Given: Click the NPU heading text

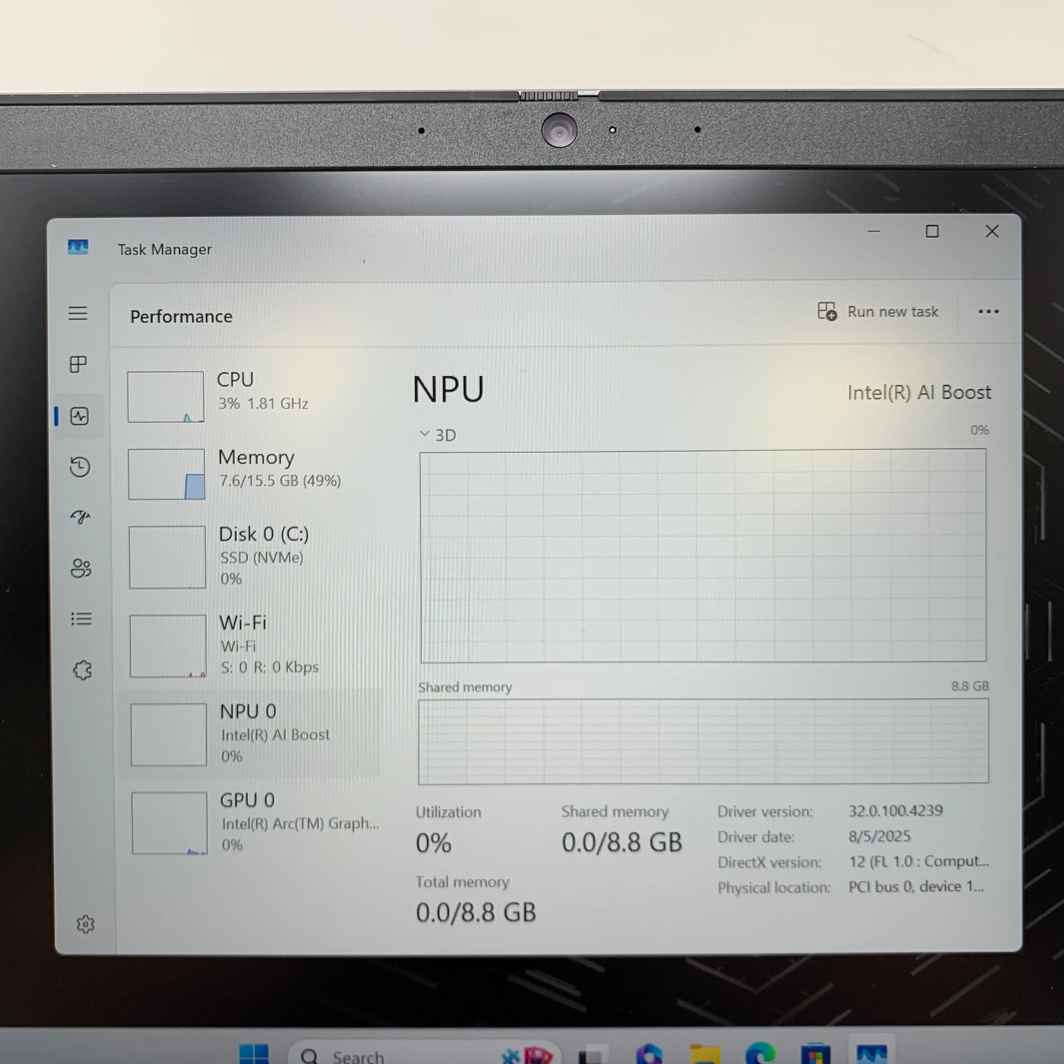Looking at the screenshot, I should [x=448, y=389].
